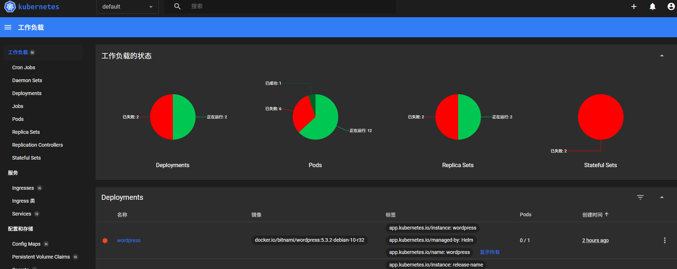Select Cron Jobs in sidebar
This screenshot has height=269, width=677.
pos(24,67)
